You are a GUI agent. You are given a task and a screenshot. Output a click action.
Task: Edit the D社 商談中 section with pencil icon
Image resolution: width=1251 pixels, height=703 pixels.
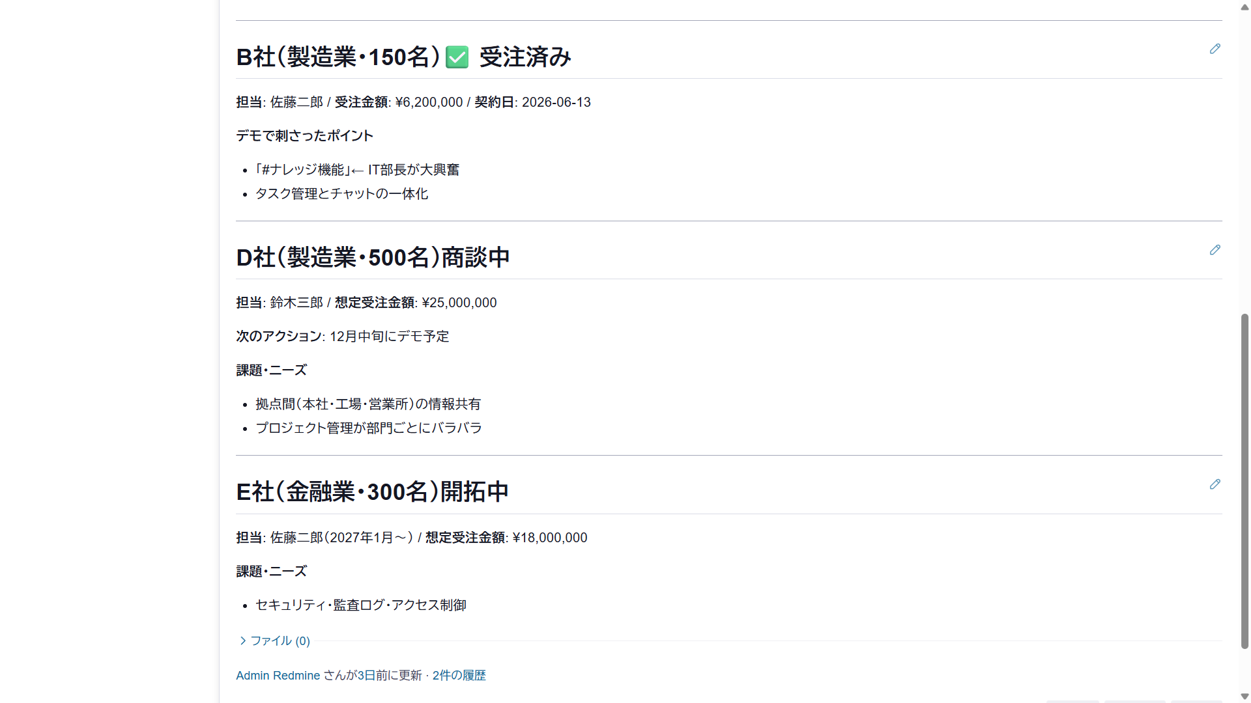click(1215, 250)
